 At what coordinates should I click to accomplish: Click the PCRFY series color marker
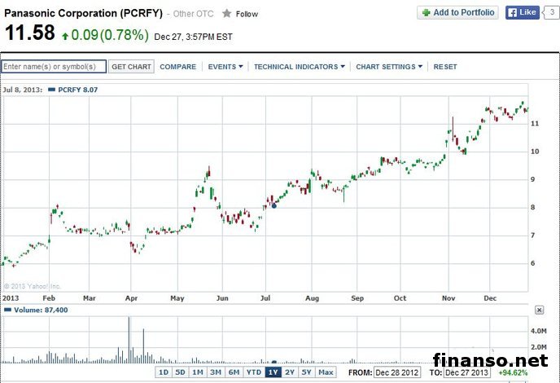pyautogui.click(x=53, y=88)
